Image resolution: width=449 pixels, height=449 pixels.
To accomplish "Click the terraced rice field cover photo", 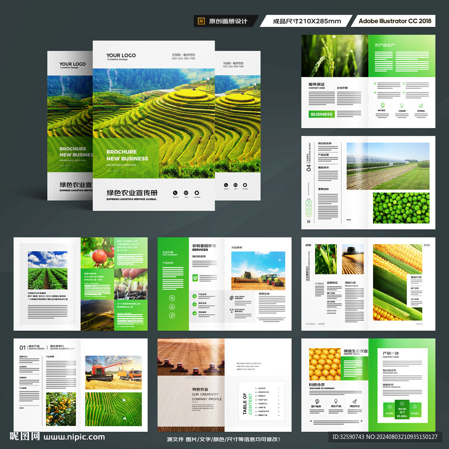I will (x=154, y=123).
